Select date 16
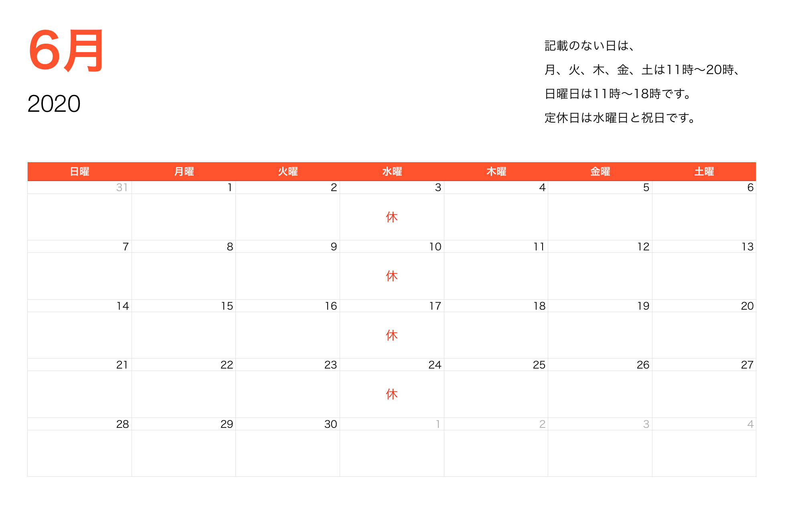The image size is (796, 506). click(x=331, y=306)
